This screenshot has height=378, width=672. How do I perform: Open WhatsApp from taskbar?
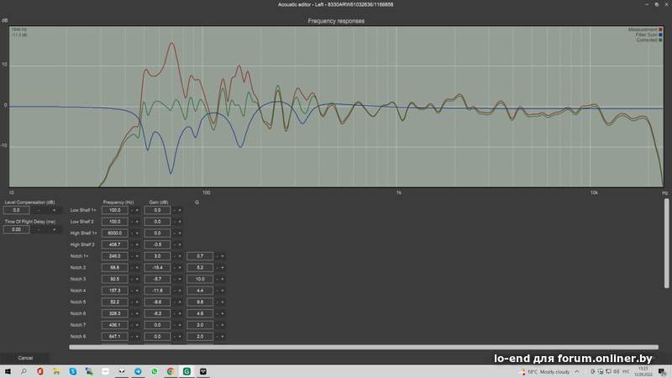tap(154, 371)
